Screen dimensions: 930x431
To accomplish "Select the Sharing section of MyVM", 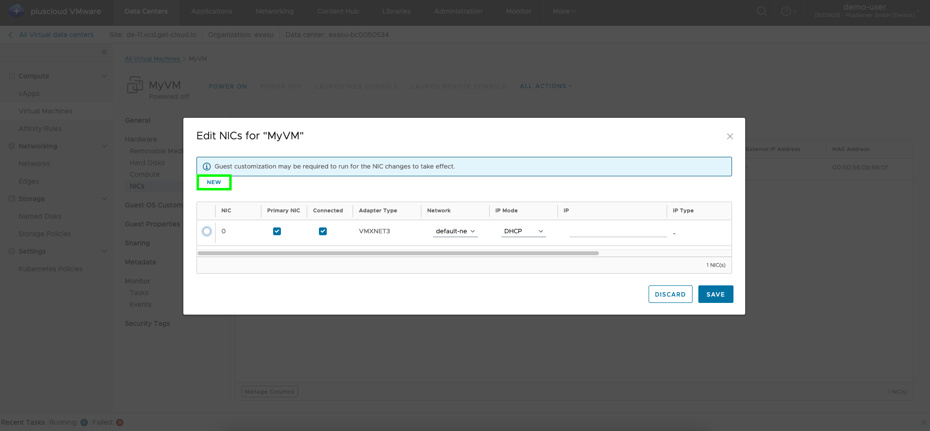I will tap(137, 243).
